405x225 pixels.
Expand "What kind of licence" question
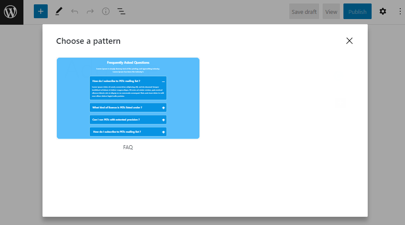[163, 108]
